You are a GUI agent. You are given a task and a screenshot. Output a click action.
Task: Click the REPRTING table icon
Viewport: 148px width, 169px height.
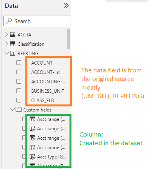click(12, 53)
